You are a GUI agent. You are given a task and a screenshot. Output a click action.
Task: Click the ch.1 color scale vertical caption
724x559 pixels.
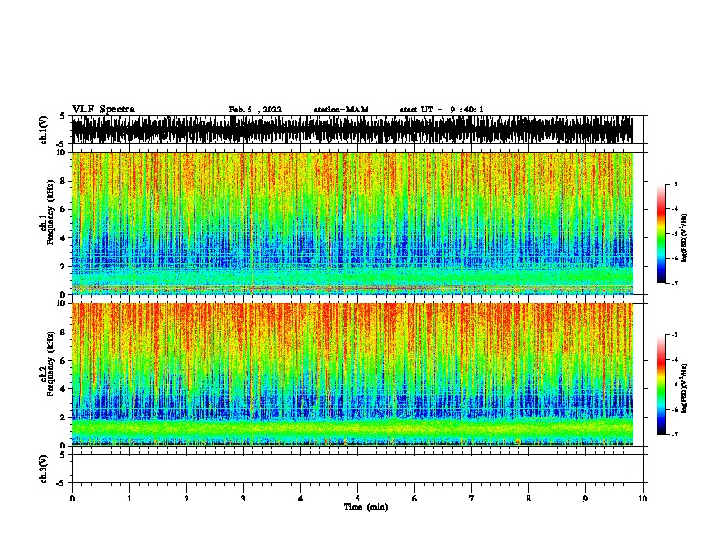(x=685, y=238)
